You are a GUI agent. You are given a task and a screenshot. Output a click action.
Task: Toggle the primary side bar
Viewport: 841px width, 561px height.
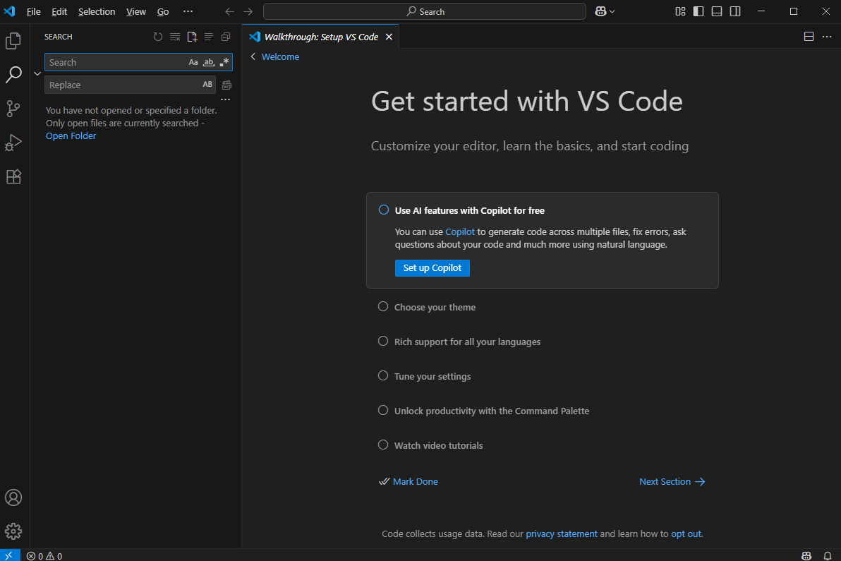[698, 11]
